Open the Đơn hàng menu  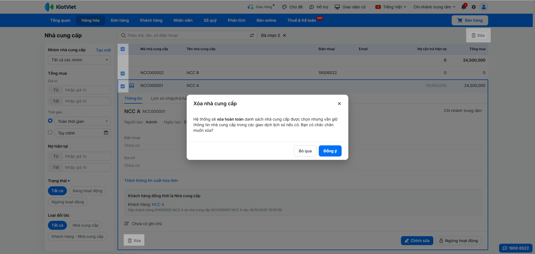click(120, 20)
